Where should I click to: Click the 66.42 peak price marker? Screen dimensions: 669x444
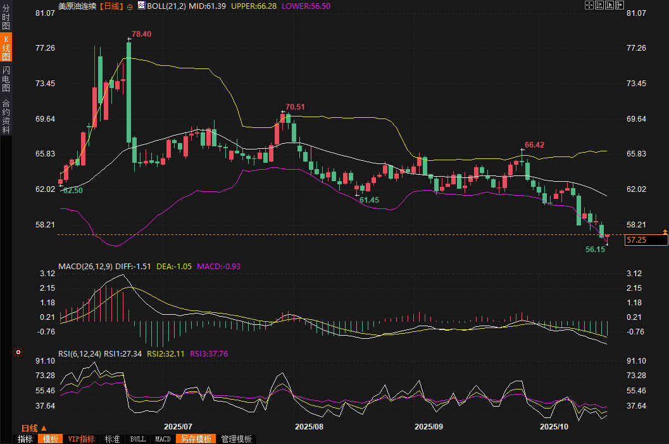click(x=535, y=145)
